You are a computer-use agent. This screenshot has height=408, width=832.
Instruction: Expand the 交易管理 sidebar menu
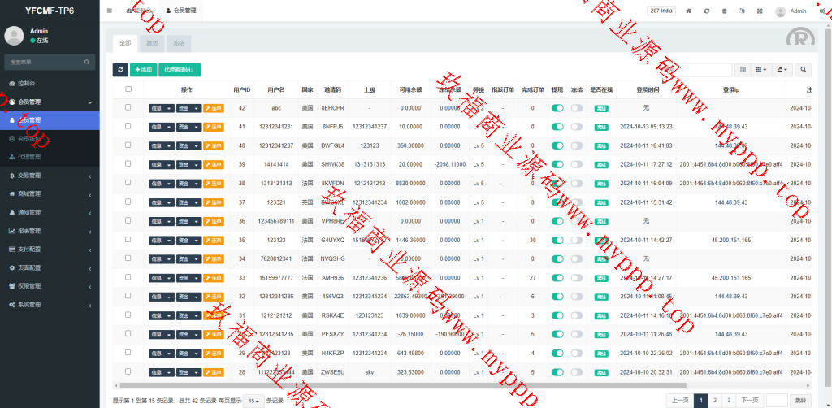coord(49,176)
